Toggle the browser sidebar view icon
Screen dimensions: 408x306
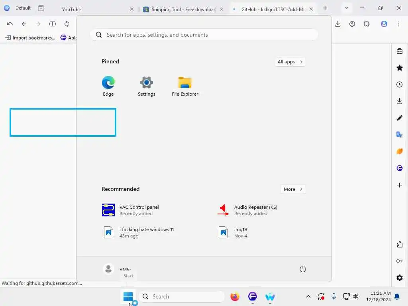click(x=52, y=24)
